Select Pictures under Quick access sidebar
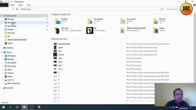 (x=11, y=29)
